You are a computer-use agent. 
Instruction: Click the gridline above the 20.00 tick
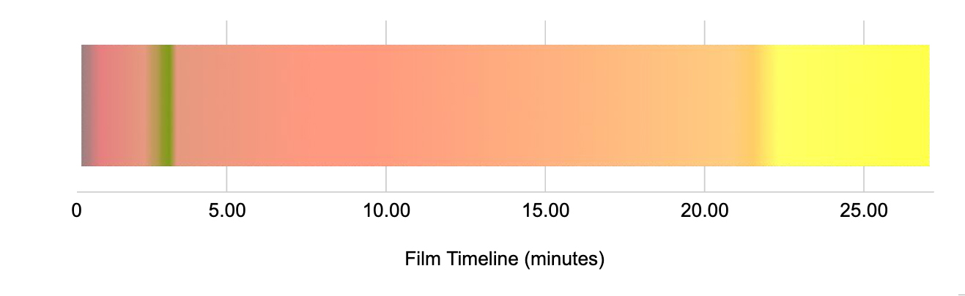point(704,32)
